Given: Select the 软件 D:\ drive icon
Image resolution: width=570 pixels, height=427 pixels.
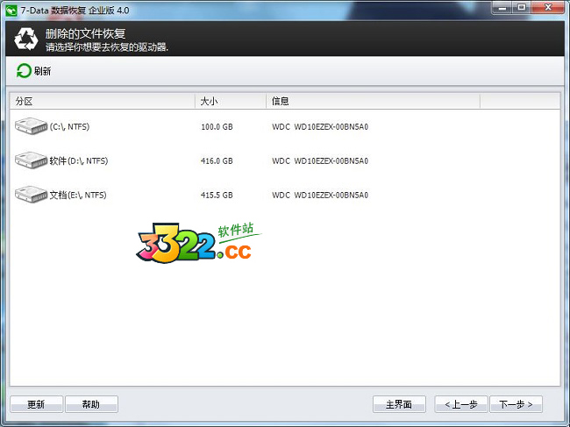Looking at the screenshot, I should tap(32, 160).
